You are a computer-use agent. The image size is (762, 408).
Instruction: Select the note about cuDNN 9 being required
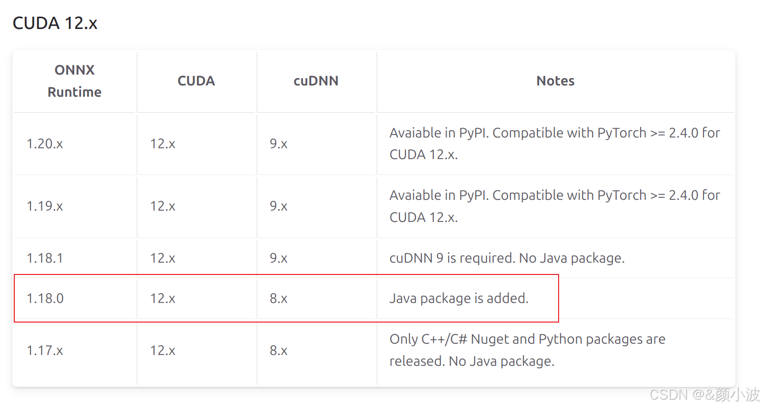(x=507, y=257)
